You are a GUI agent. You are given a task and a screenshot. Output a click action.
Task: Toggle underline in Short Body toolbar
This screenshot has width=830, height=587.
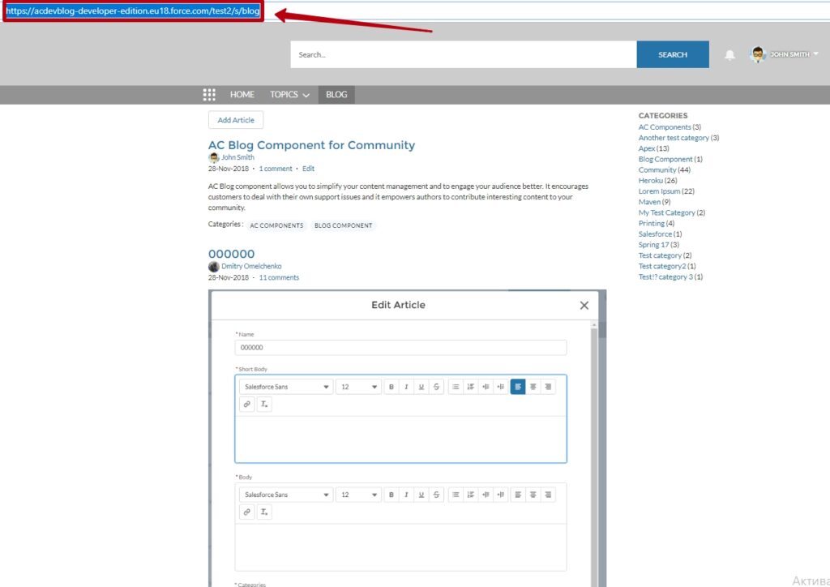[421, 387]
